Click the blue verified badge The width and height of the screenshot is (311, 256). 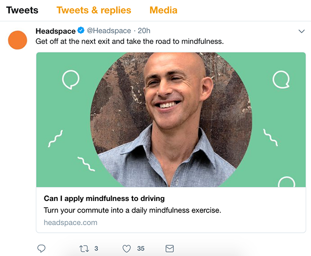click(x=81, y=31)
